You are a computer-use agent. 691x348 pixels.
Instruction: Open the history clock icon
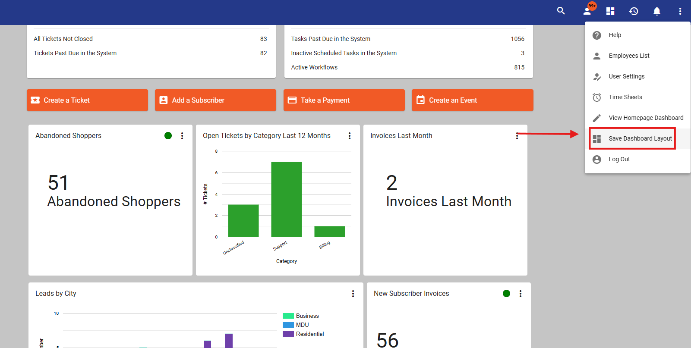coord(634,11)
